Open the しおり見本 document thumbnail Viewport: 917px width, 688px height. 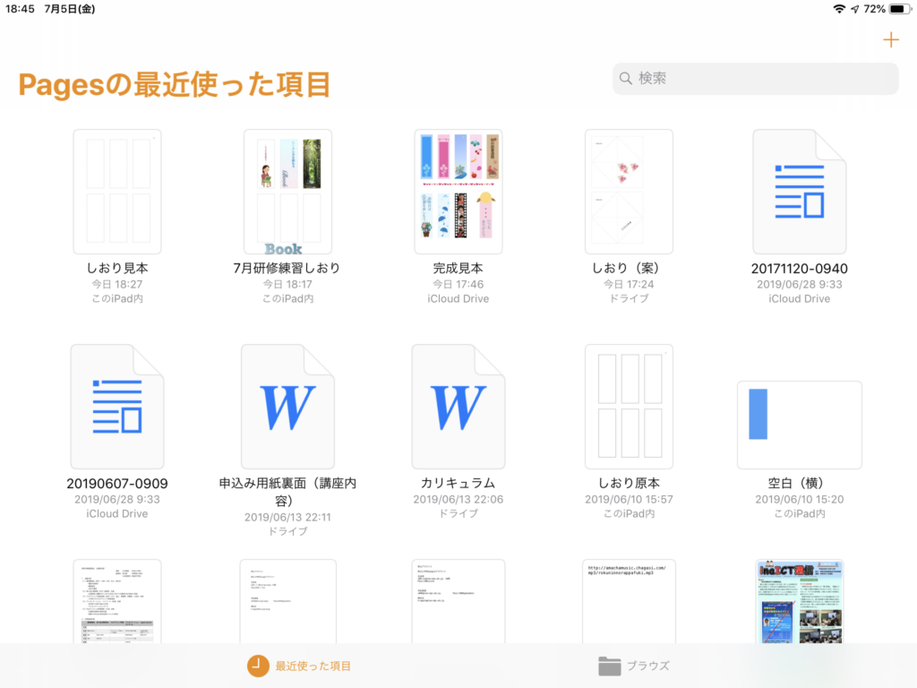[x=117, y=192]
